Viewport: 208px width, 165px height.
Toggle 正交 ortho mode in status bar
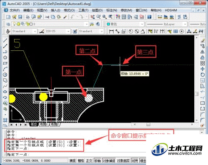click(x=89, y=161)
